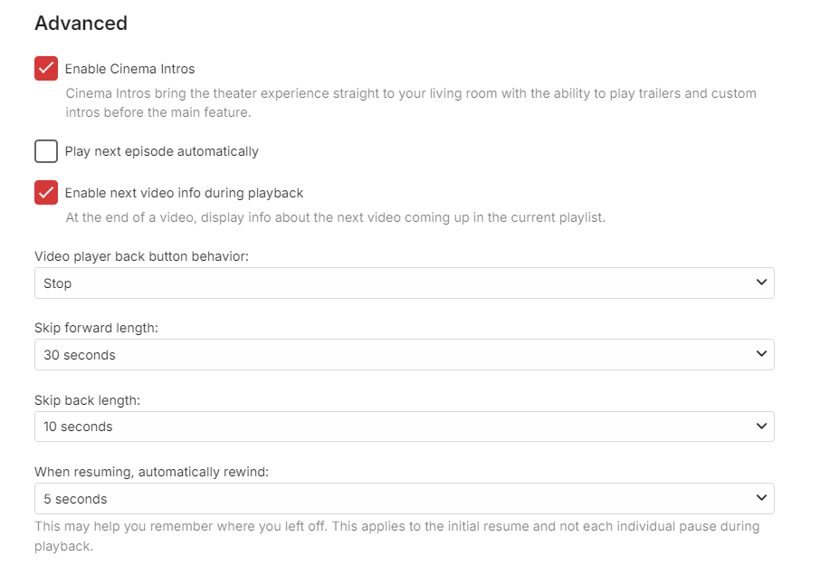Click the red checkmark on Enable Cinema Intros
839x566 pixels.
click(45, 68)
